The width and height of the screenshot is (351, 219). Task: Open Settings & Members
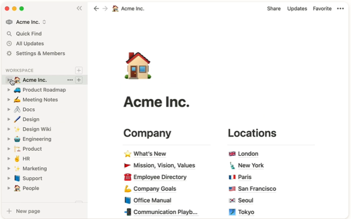(40, 53)
